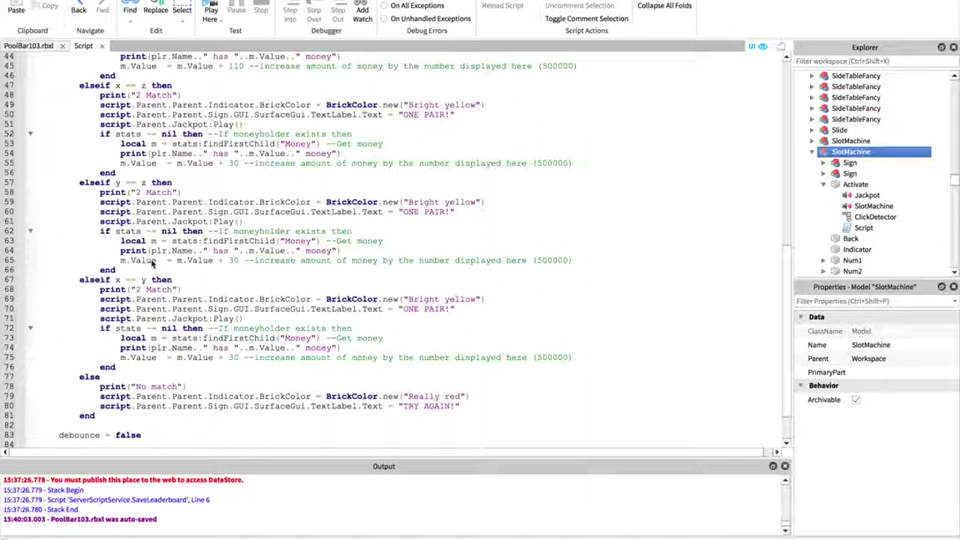Select the Indicator part
The width and height of the screenshot is (960, 540).
(x=856, y=250)
